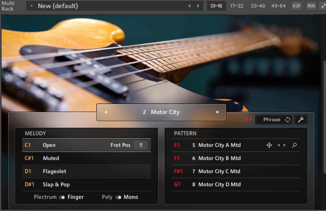The width and height of the screenshot is (326, 211).
Task: Open the New (default) multi dropdown arrow
Action: (32, 6)
